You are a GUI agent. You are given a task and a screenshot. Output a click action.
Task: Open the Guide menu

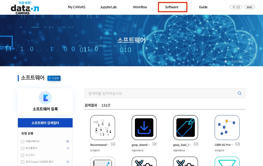pyautogui.click(x=203, y=7)
